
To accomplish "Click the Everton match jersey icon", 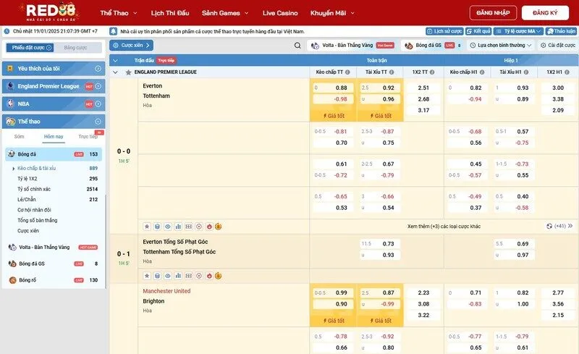I will point(157,227).
